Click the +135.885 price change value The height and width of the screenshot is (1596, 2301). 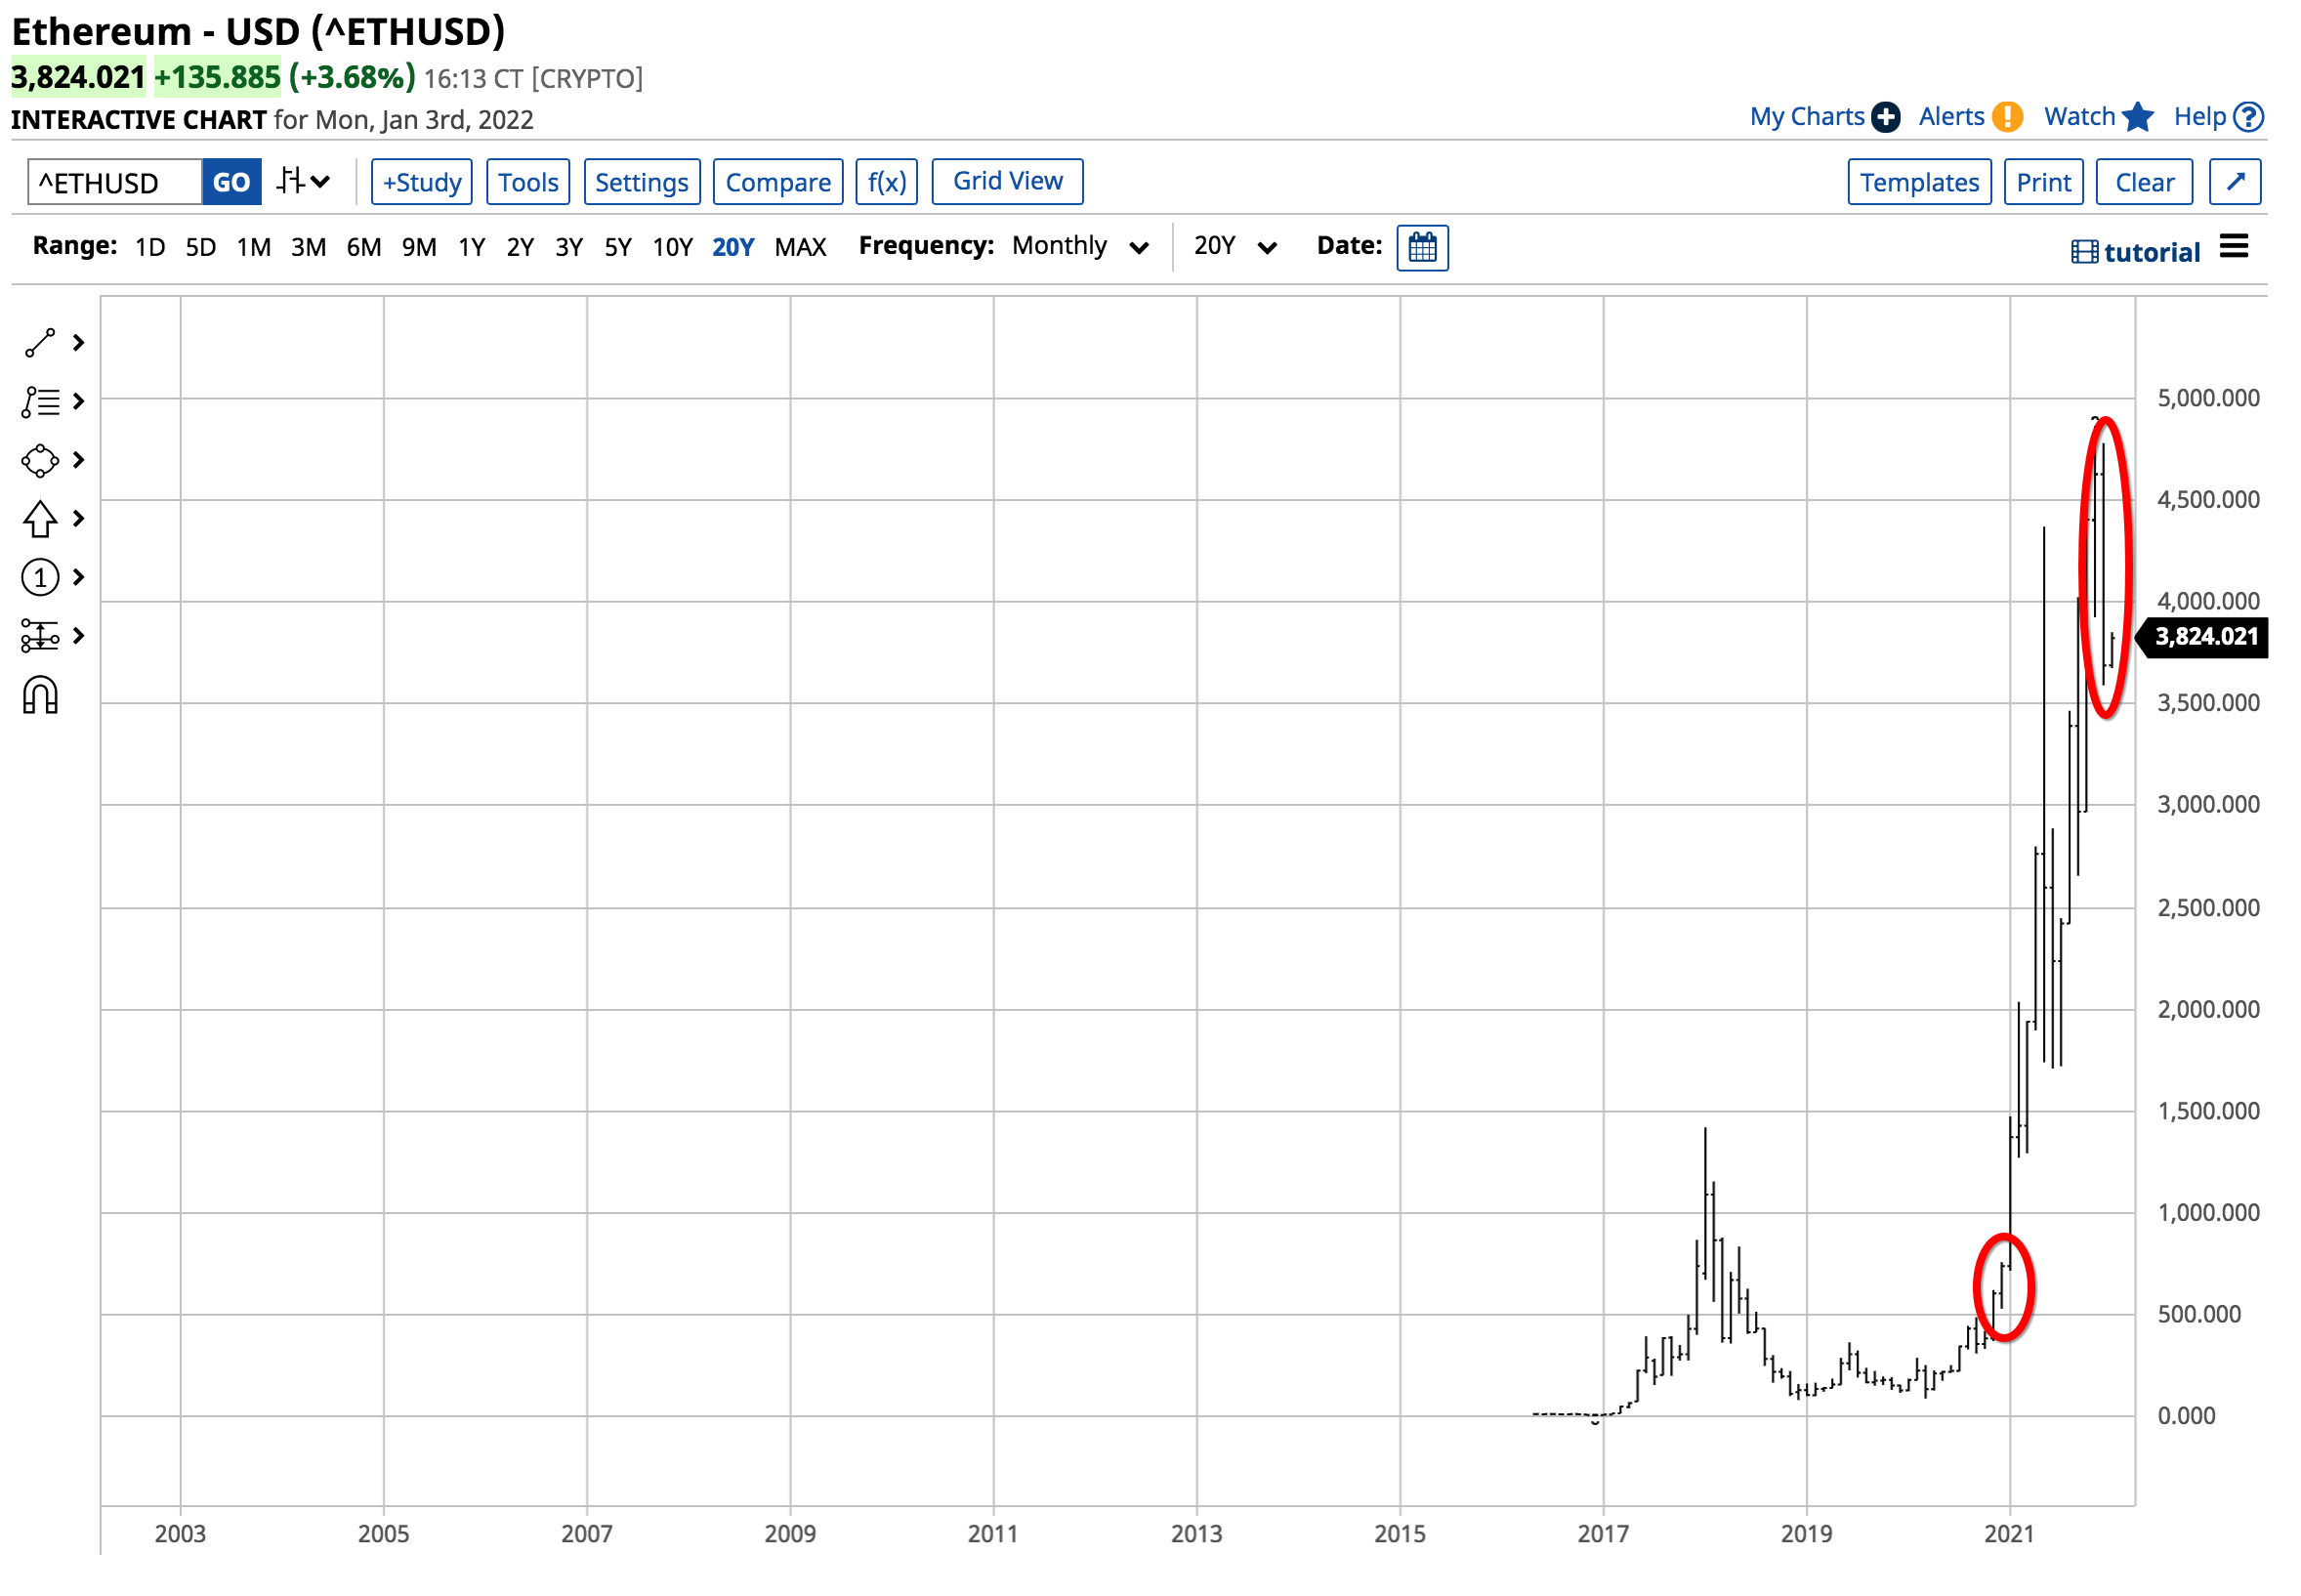217,77
